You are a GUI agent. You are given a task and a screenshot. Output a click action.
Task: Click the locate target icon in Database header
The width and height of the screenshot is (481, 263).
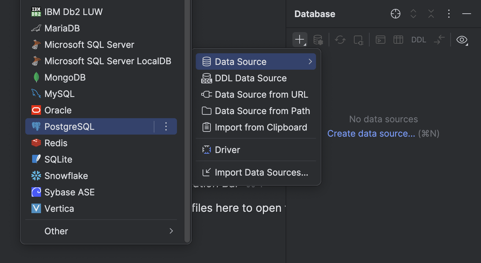(395, 14)
